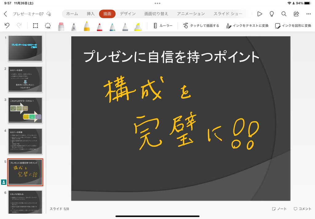315x219 pixels.
Task: Tap the battery indicator in status bar
Action: click(x=308, y=3)
